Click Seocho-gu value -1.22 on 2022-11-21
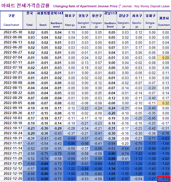171x182 pixels. coord(137,154)
